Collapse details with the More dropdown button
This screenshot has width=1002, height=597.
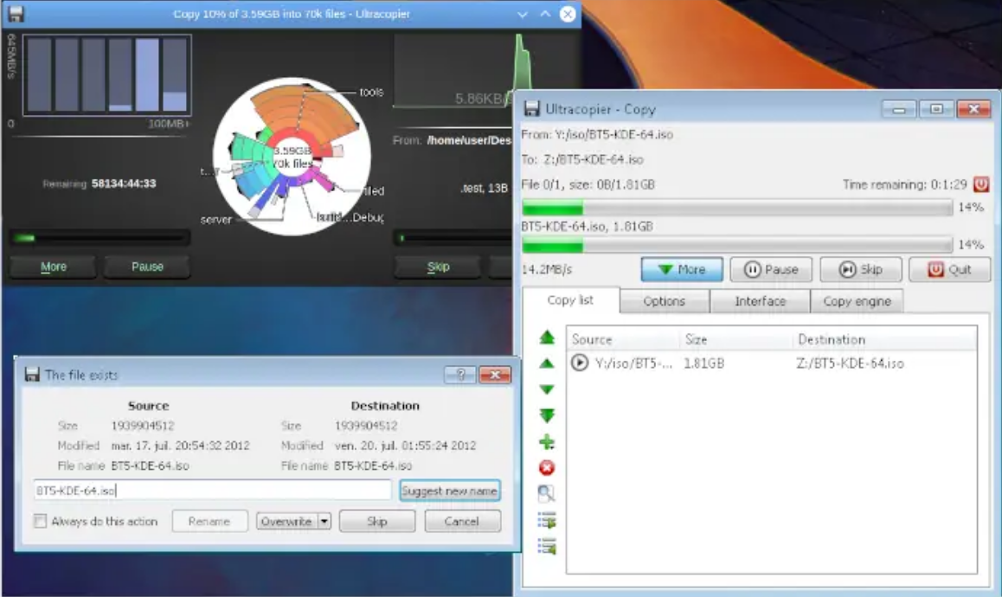(682, 269)
